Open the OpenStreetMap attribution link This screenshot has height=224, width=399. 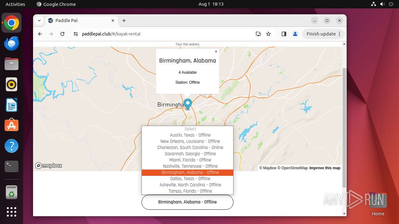coord(292,168)
